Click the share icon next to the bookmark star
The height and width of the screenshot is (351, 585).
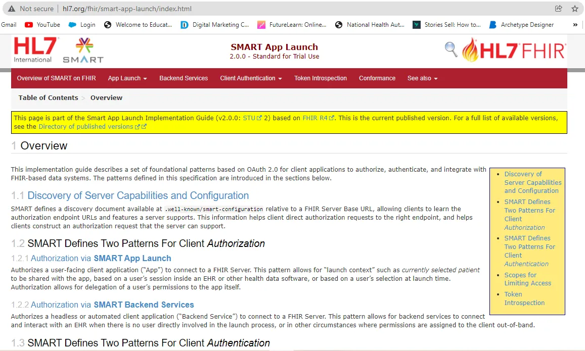[x=558, y=9]
